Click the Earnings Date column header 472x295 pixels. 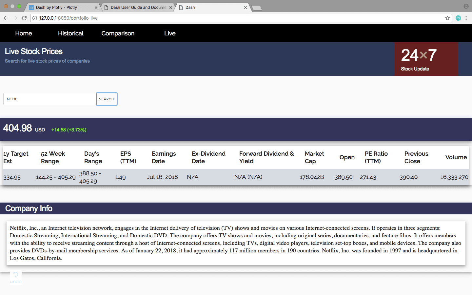click(x=164, y=157)
